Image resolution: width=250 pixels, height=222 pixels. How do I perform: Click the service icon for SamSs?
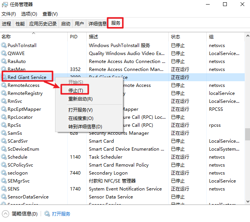[x=4, y=133]
